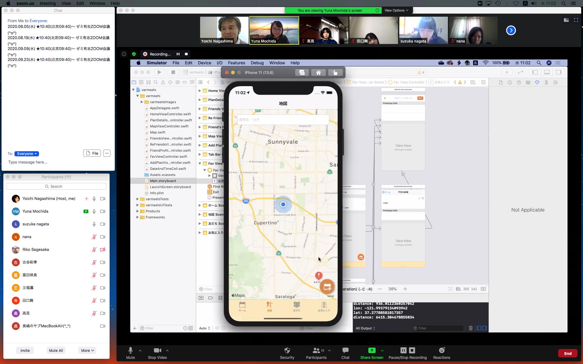Click the Security shield icon

(x=287, y=350)
